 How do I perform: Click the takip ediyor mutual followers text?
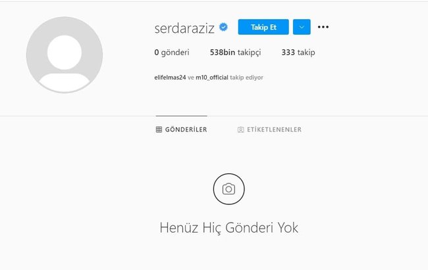click(x=246, y=78)
